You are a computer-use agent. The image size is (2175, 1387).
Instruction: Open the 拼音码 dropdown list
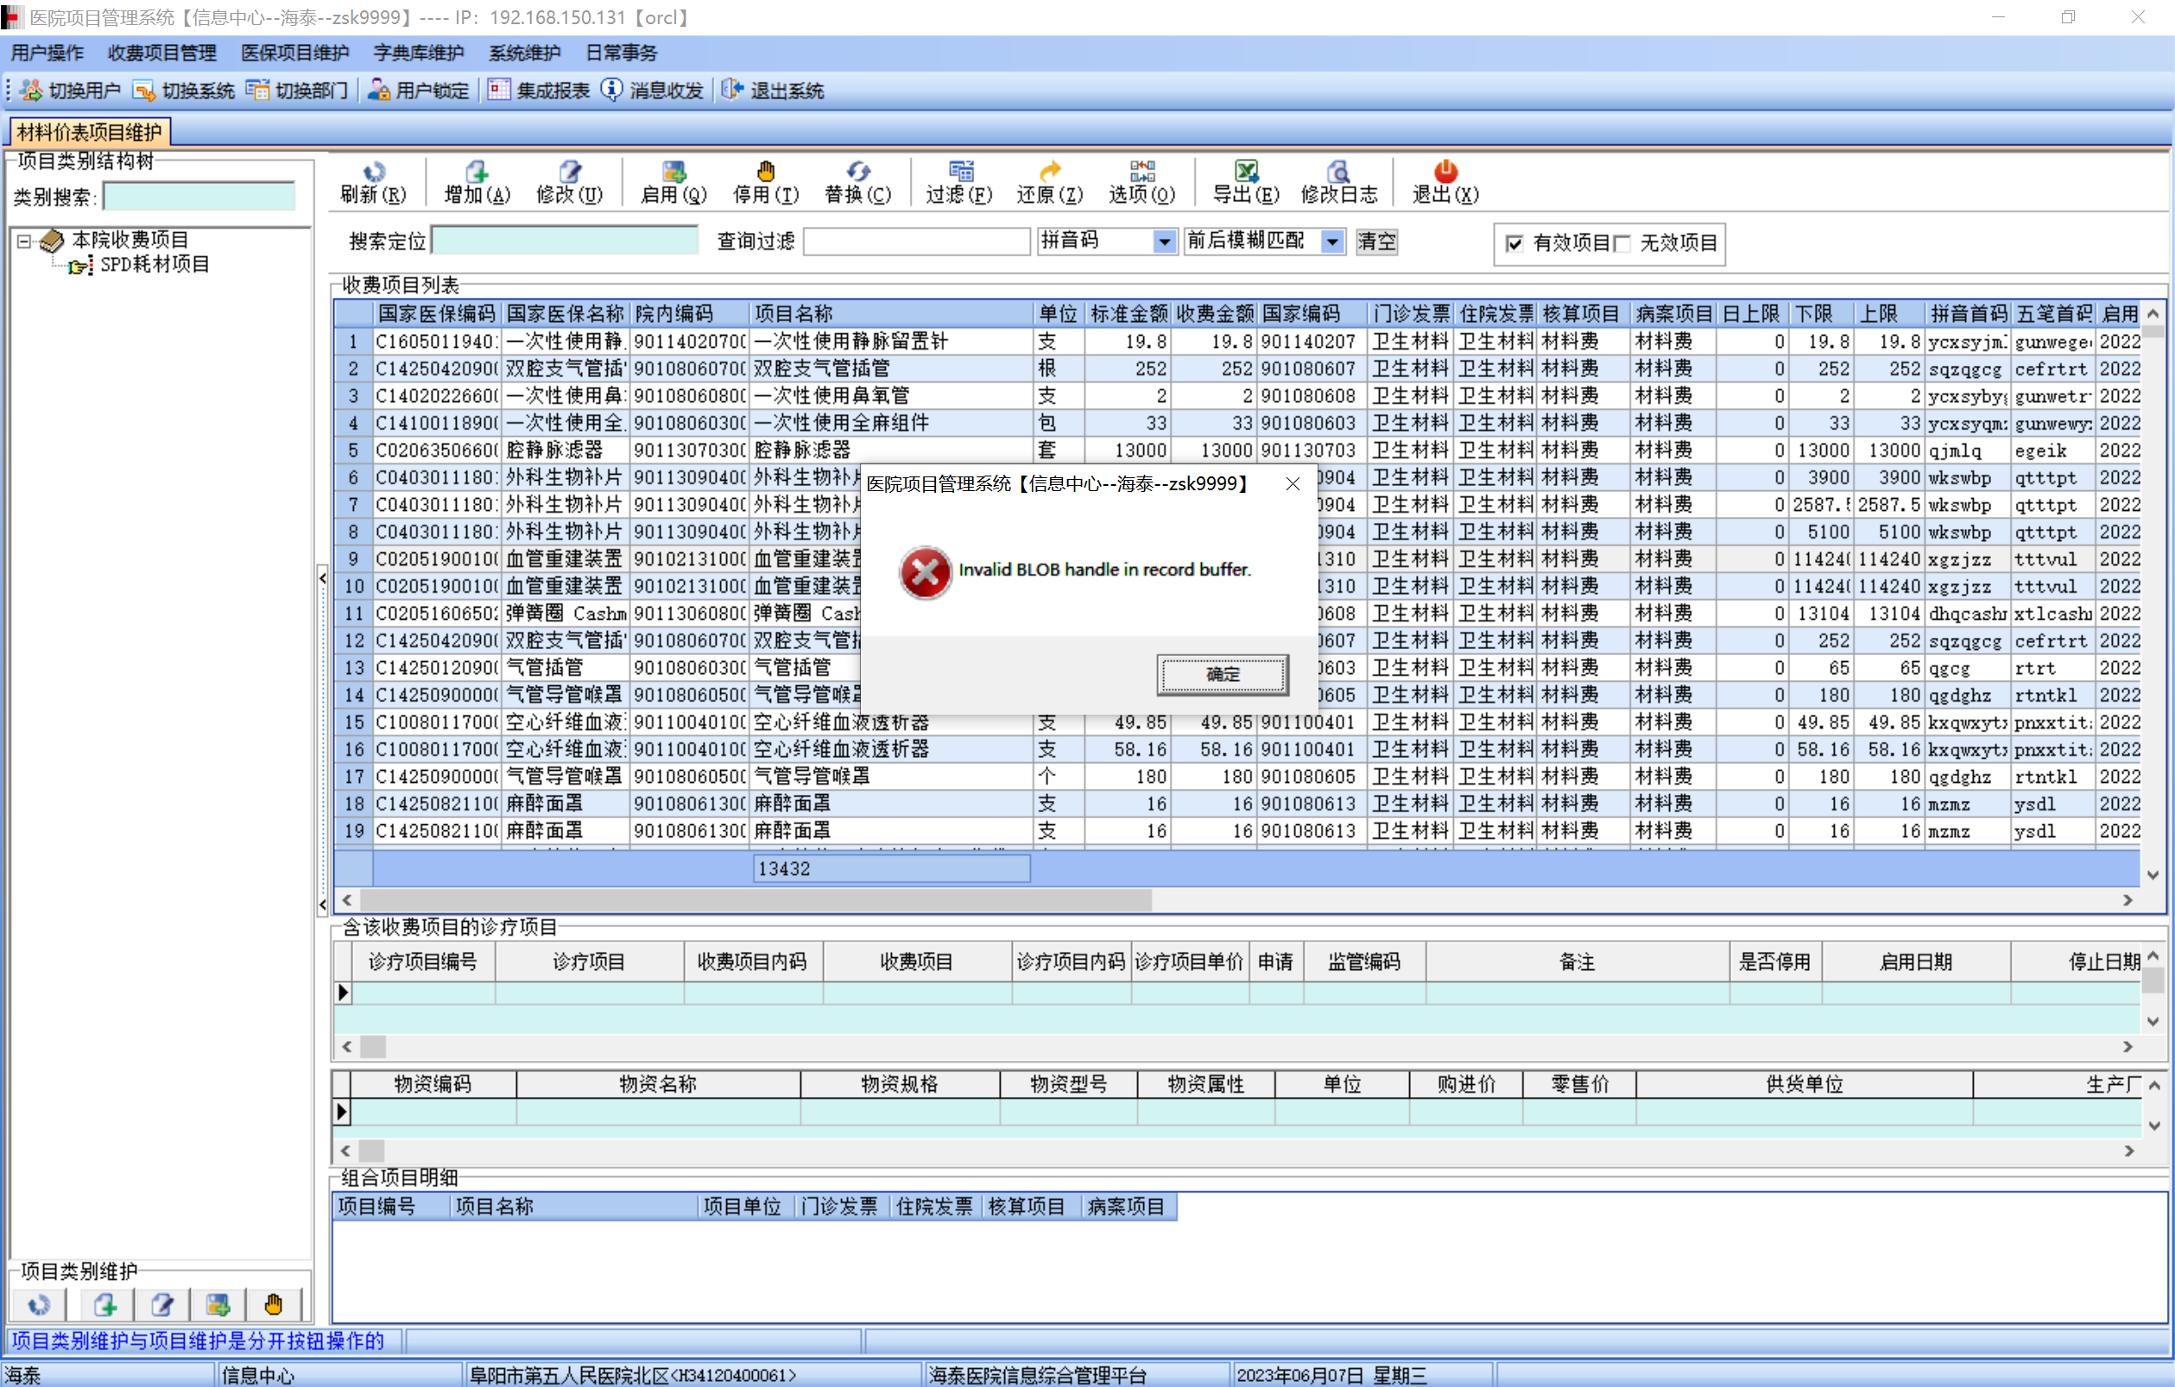click(x=1163, y=241)
